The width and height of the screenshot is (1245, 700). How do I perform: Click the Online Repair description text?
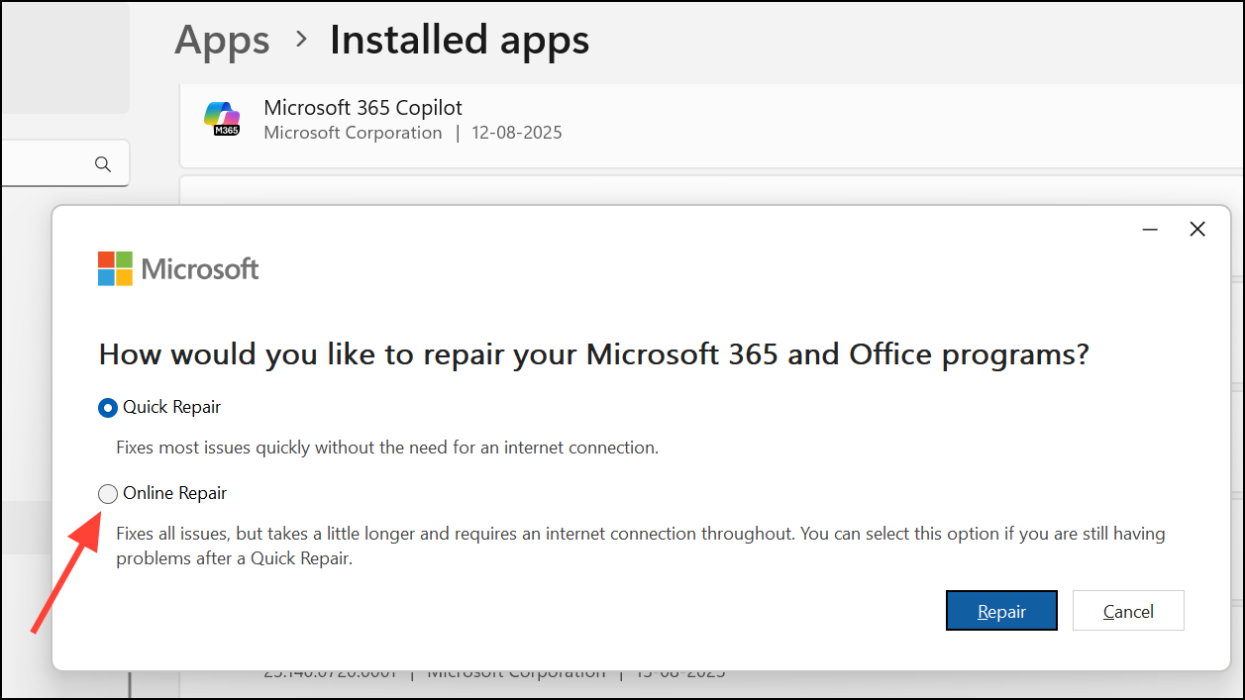pos(640,546)
